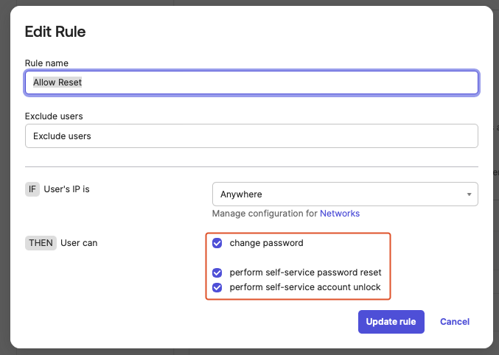
Task: Click the "User's IP is" text
Action: point(67,189)
